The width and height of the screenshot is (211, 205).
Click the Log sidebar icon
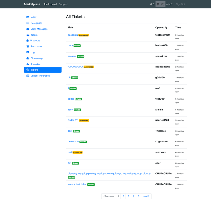click(28, 52)
